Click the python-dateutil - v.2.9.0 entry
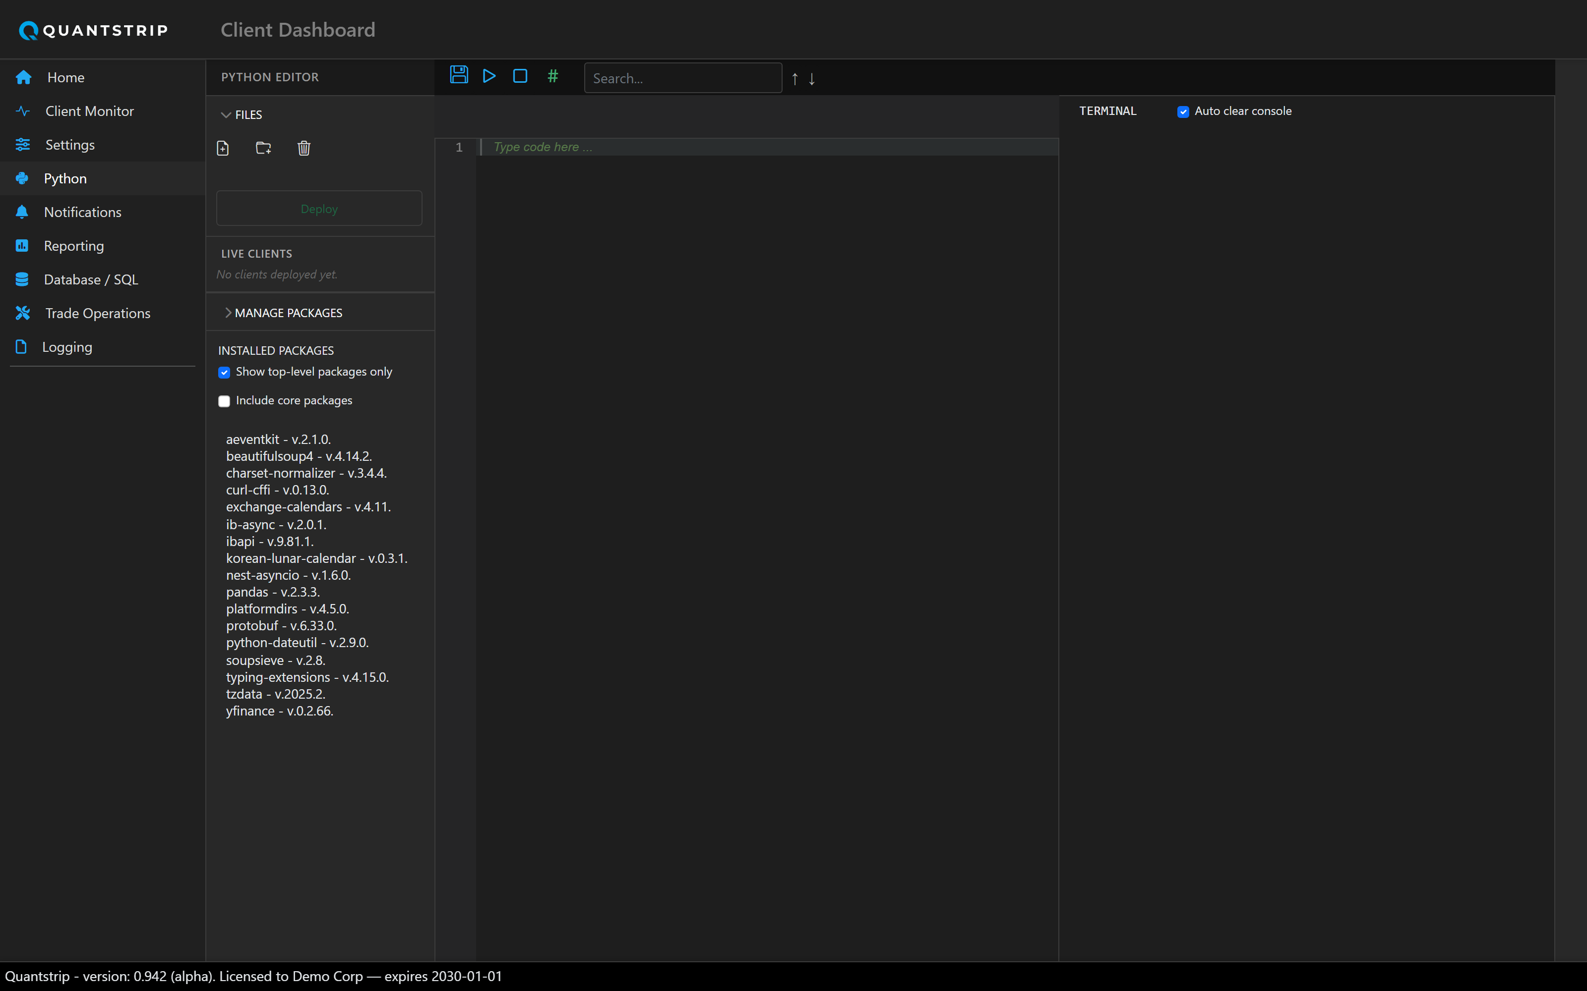The height and width of the screenshot is (991, 1587). [298, 642]
